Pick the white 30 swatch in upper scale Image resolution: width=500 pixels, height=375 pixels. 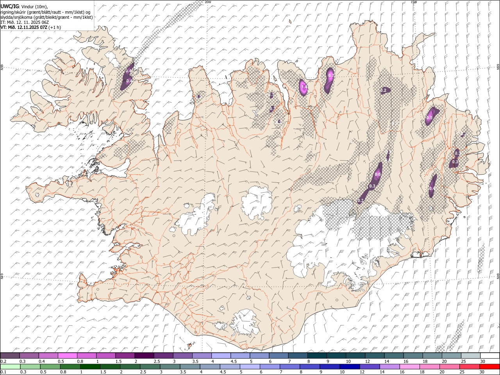pos(489,356)
